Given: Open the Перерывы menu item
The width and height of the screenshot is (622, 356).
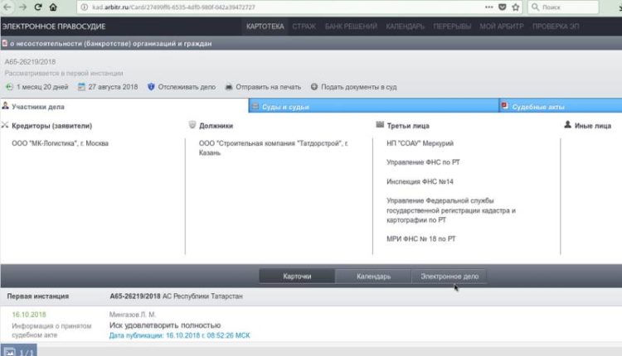Looking at the screenshot, I should [452, 26].
